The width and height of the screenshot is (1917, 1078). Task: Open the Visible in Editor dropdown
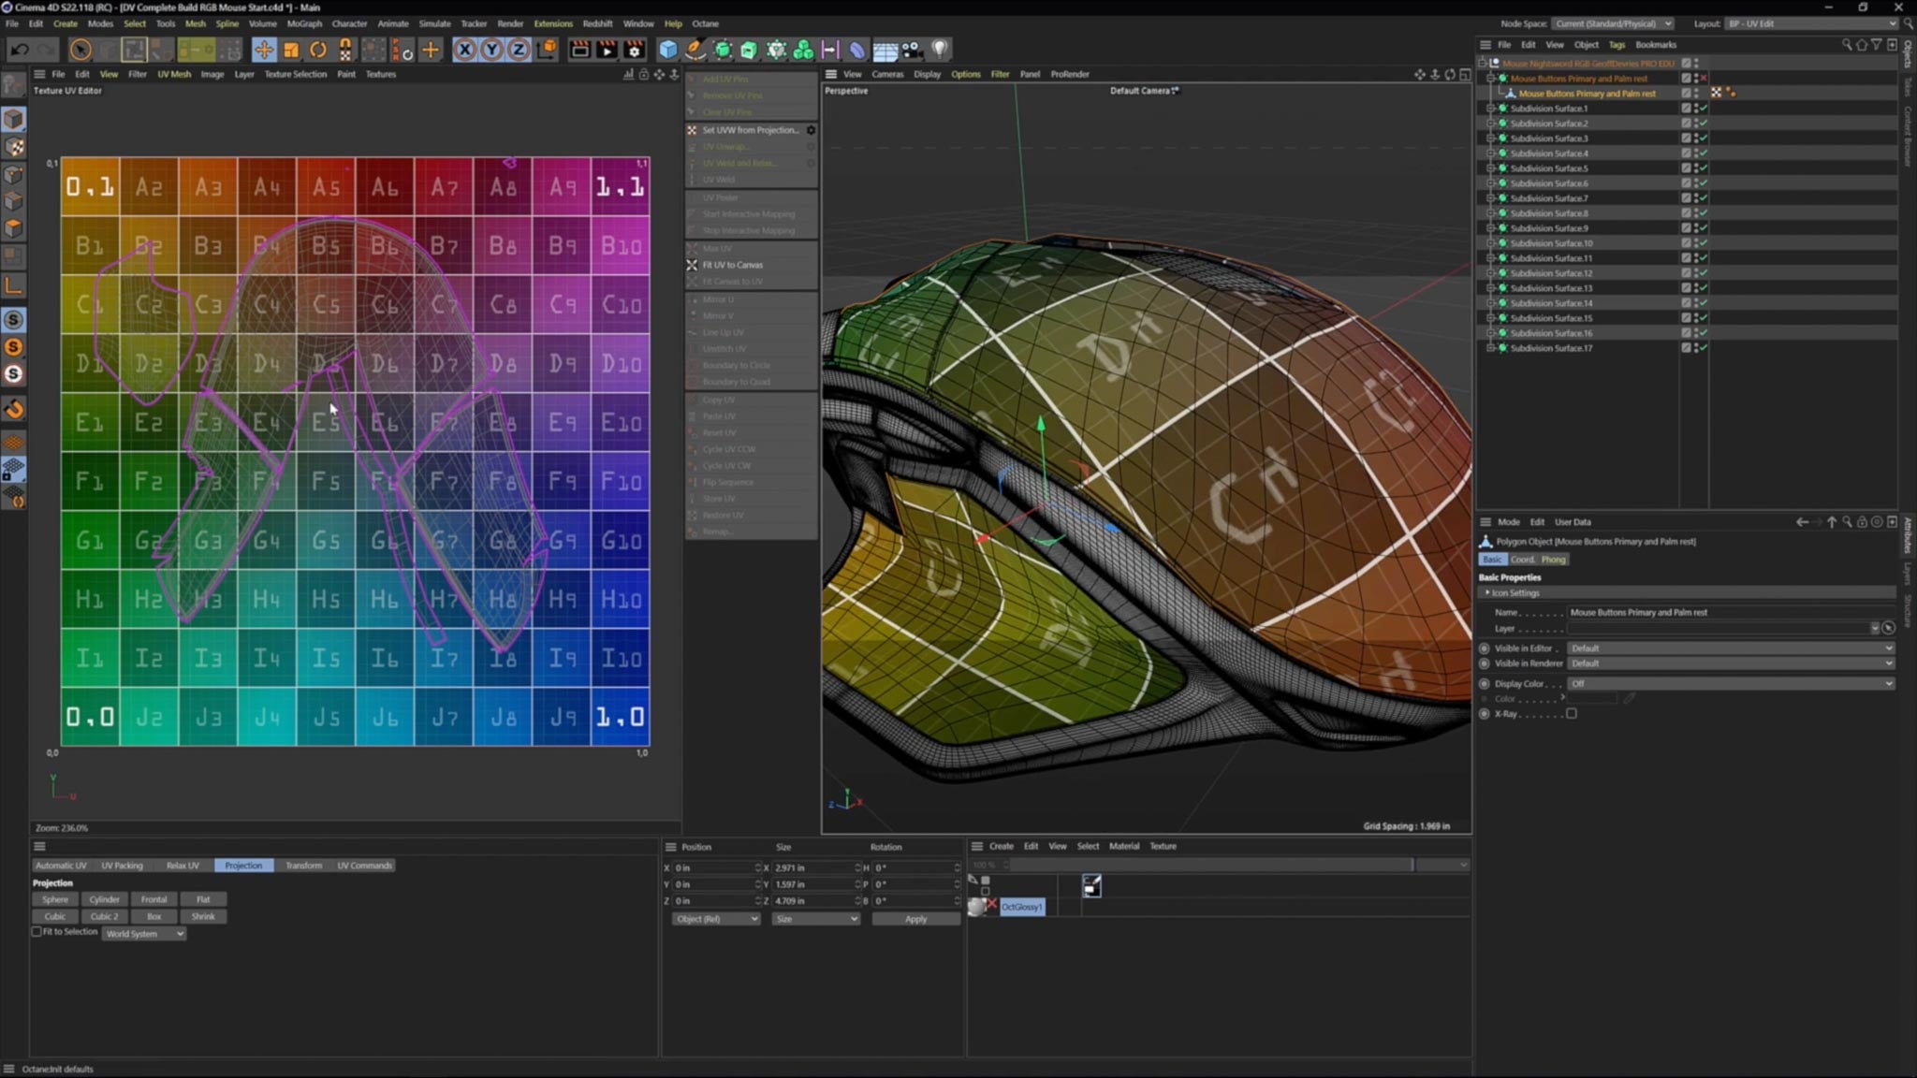pyautogui.click(x=1731, y=648)
